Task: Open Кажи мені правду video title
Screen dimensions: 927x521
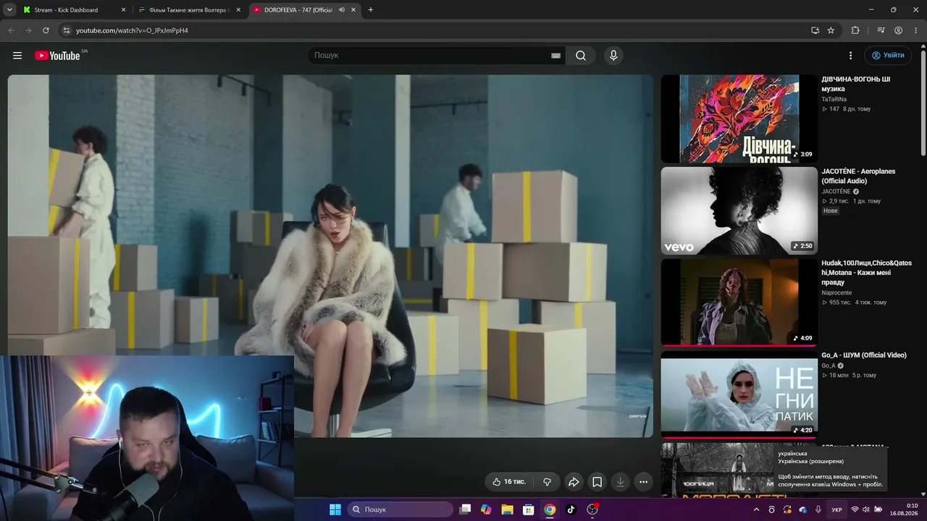Action: (866, 273)
